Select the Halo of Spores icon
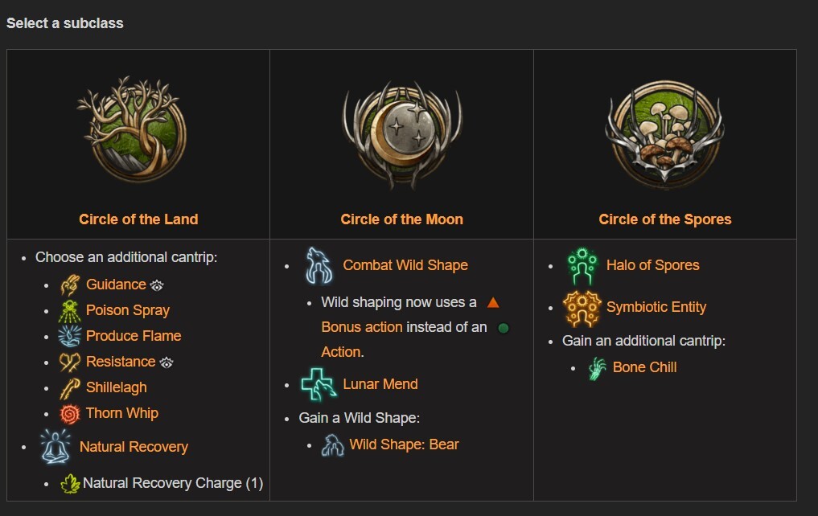Screen dimensions: 818x516 [x=581, y=264]
